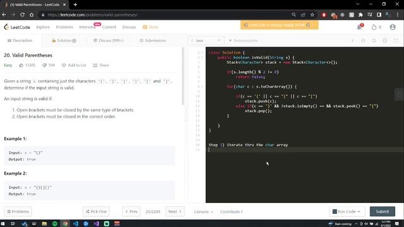Open editor settings gear icon
The width and height of the screenshot is (404, 227).
tap(385, 40)
